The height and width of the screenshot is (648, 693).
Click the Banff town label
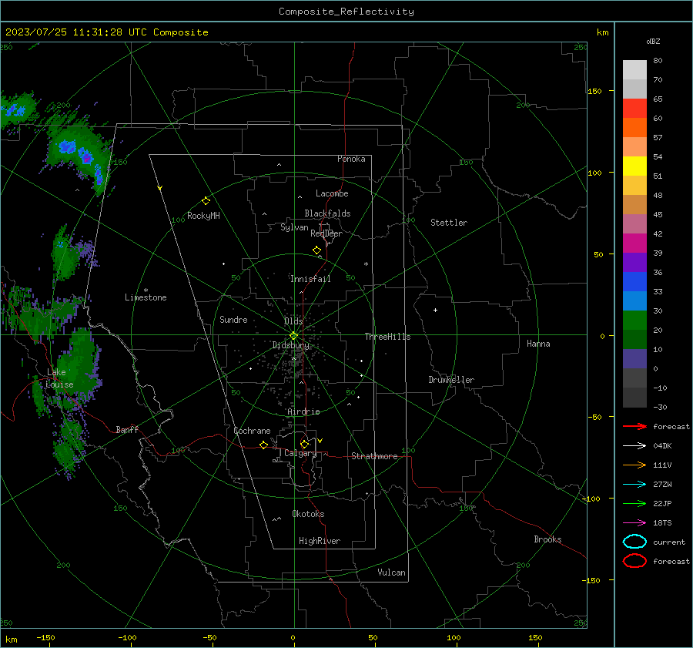(x=127, y=429)
